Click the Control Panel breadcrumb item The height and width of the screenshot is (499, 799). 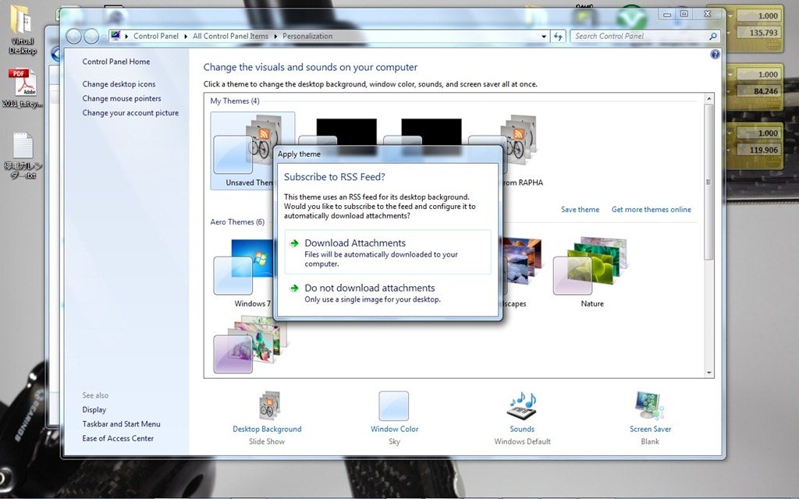155,36
